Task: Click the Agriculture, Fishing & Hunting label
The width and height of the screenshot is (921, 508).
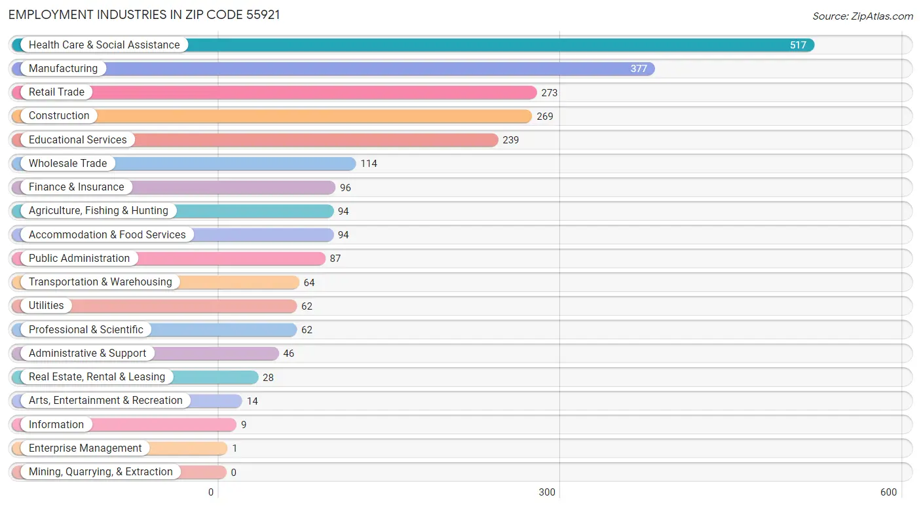Action: 98,210
